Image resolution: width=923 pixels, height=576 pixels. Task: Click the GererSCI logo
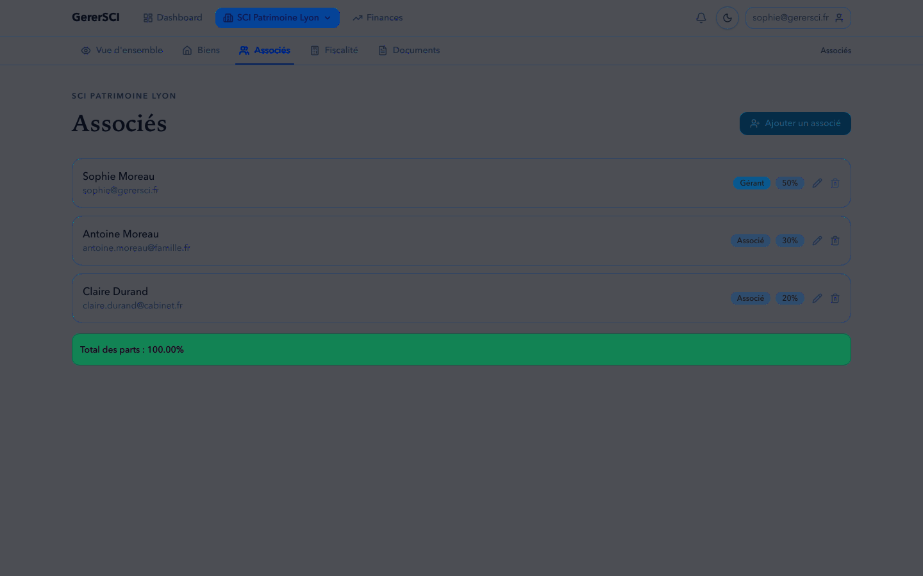click(96, 17)
